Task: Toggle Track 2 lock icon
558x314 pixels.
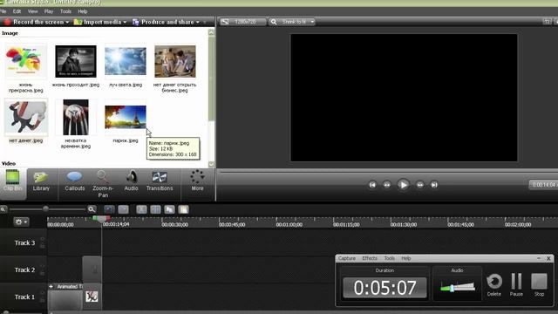Action: [43, 273]
